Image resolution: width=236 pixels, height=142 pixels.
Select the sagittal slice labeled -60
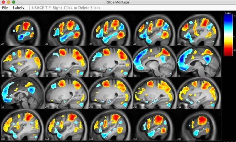tap(22, 30)
